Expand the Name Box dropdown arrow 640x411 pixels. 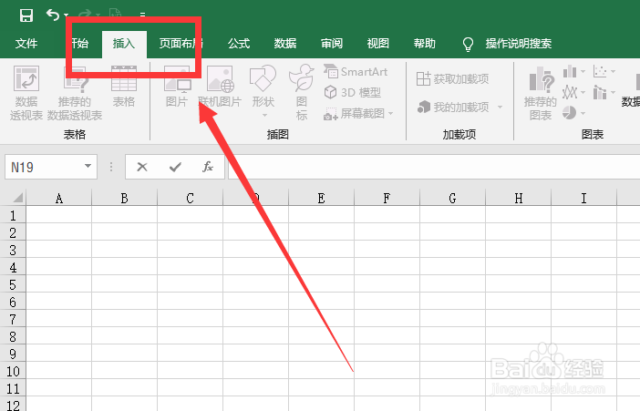pos(88,166)
